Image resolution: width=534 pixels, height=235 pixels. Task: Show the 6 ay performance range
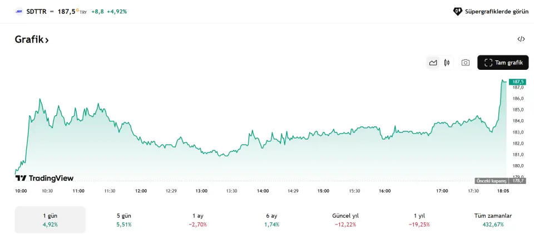tap(271, 219)
